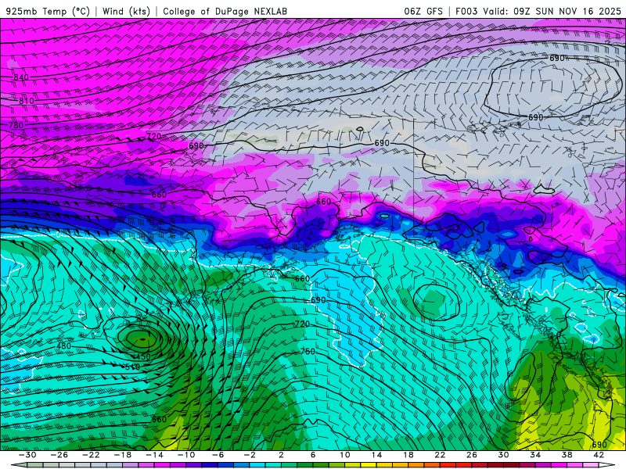Click the -14 colorbar tick label

pyautogui.click(x=154, y=455)
